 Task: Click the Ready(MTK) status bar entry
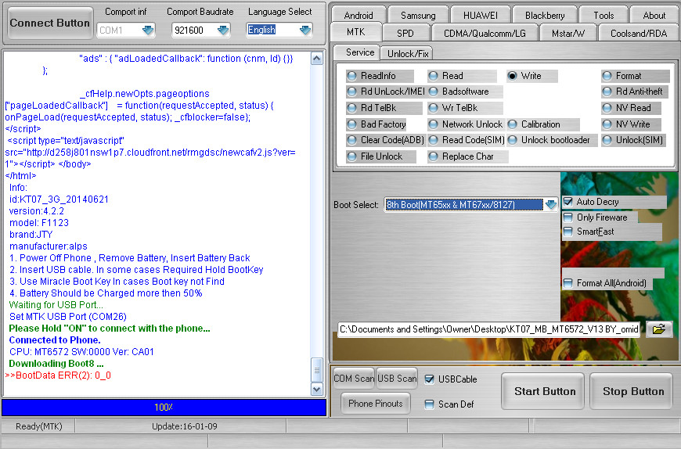39,426
